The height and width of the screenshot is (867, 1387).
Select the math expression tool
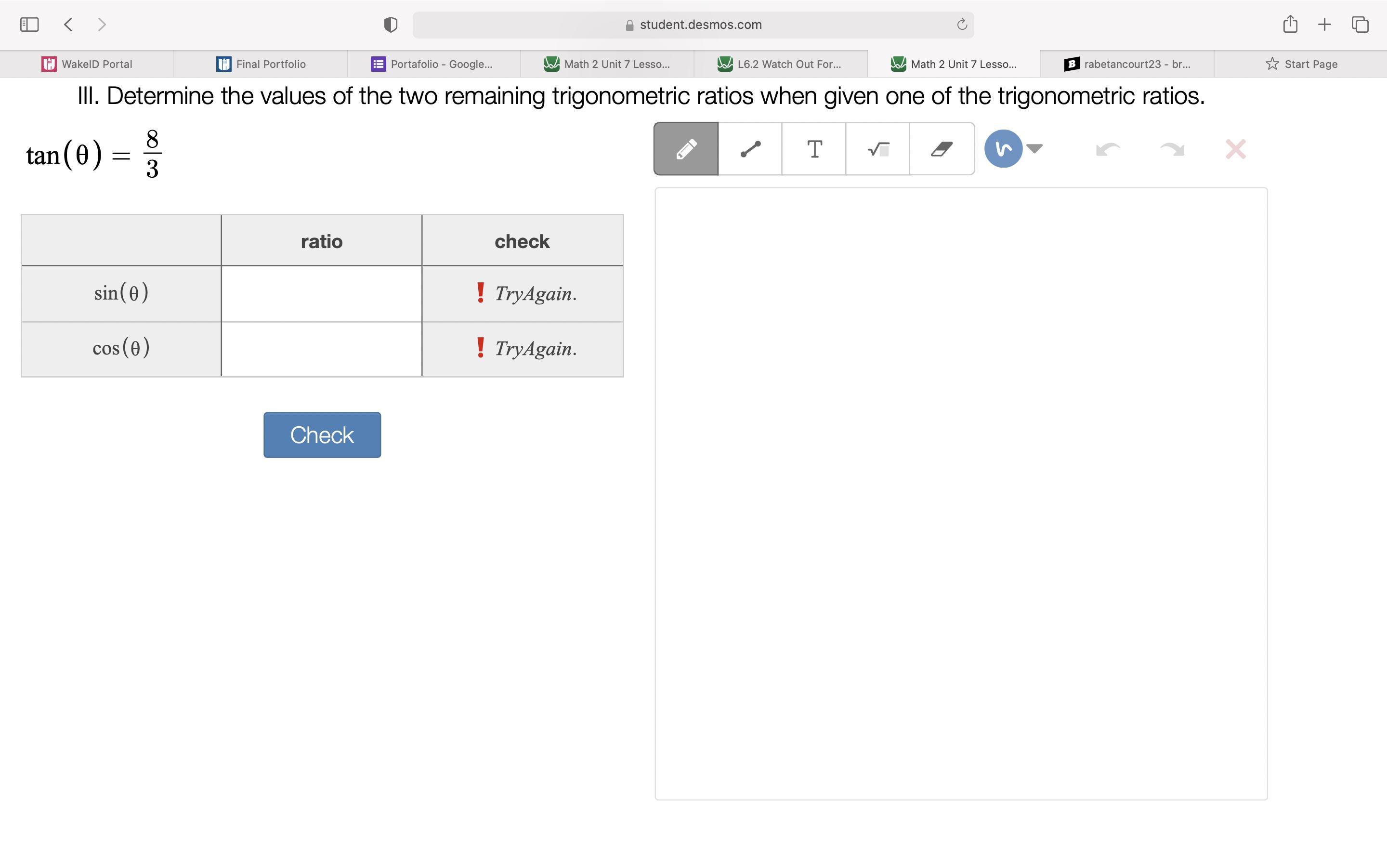tap(877, 149)
